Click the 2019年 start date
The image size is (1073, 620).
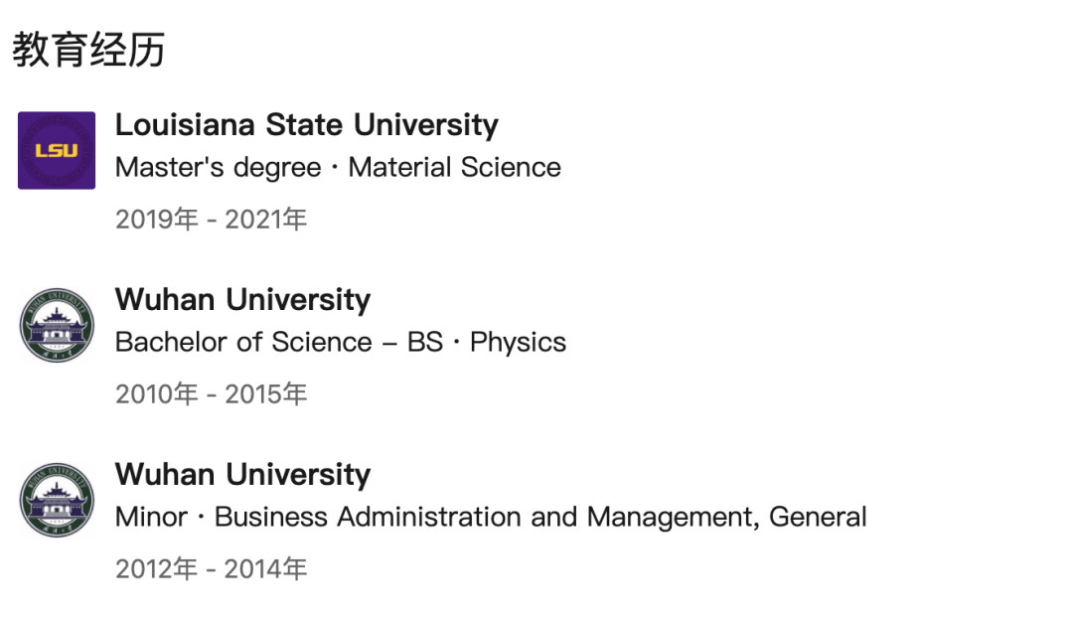(157, 220)
